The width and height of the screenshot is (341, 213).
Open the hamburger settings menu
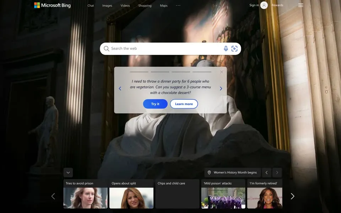click(301, 5)
